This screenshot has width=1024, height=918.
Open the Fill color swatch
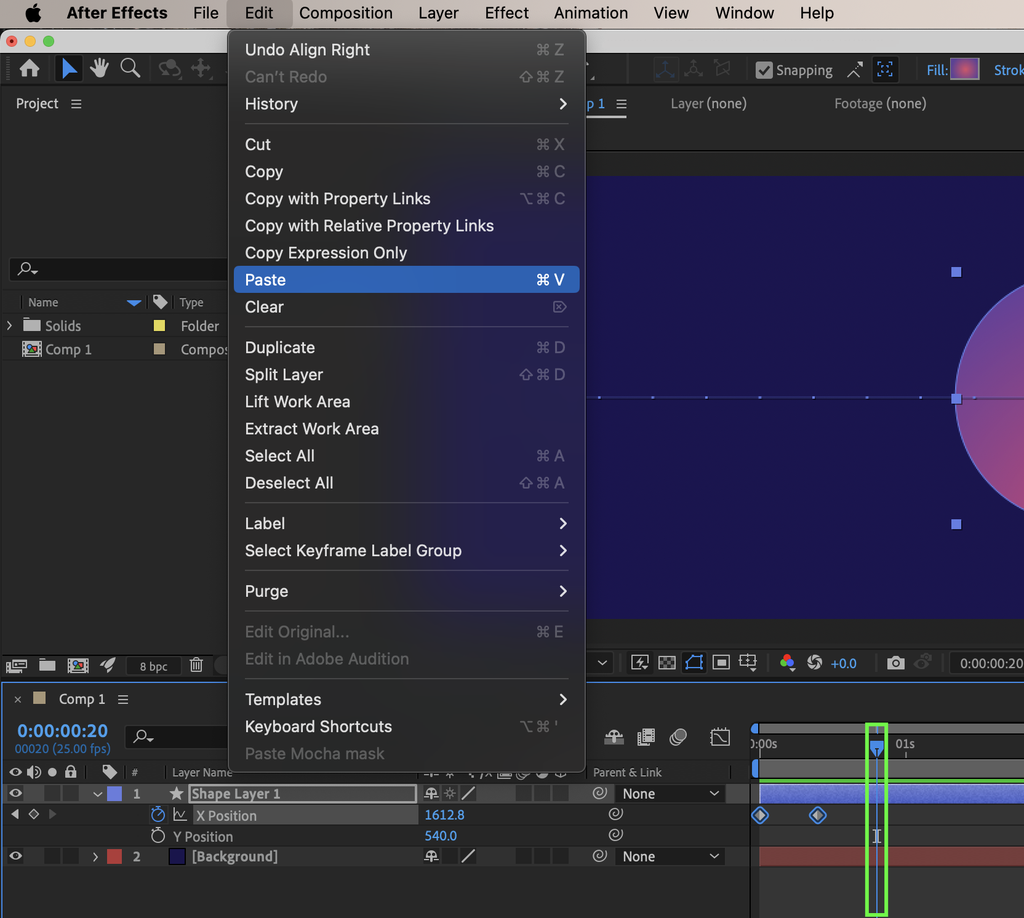pos(964,70)
